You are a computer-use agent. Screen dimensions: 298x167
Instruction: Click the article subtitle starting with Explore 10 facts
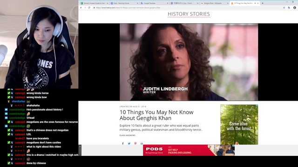[x=161, y=128]
